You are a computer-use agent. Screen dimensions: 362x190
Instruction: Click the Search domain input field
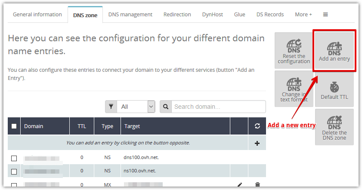218,107
